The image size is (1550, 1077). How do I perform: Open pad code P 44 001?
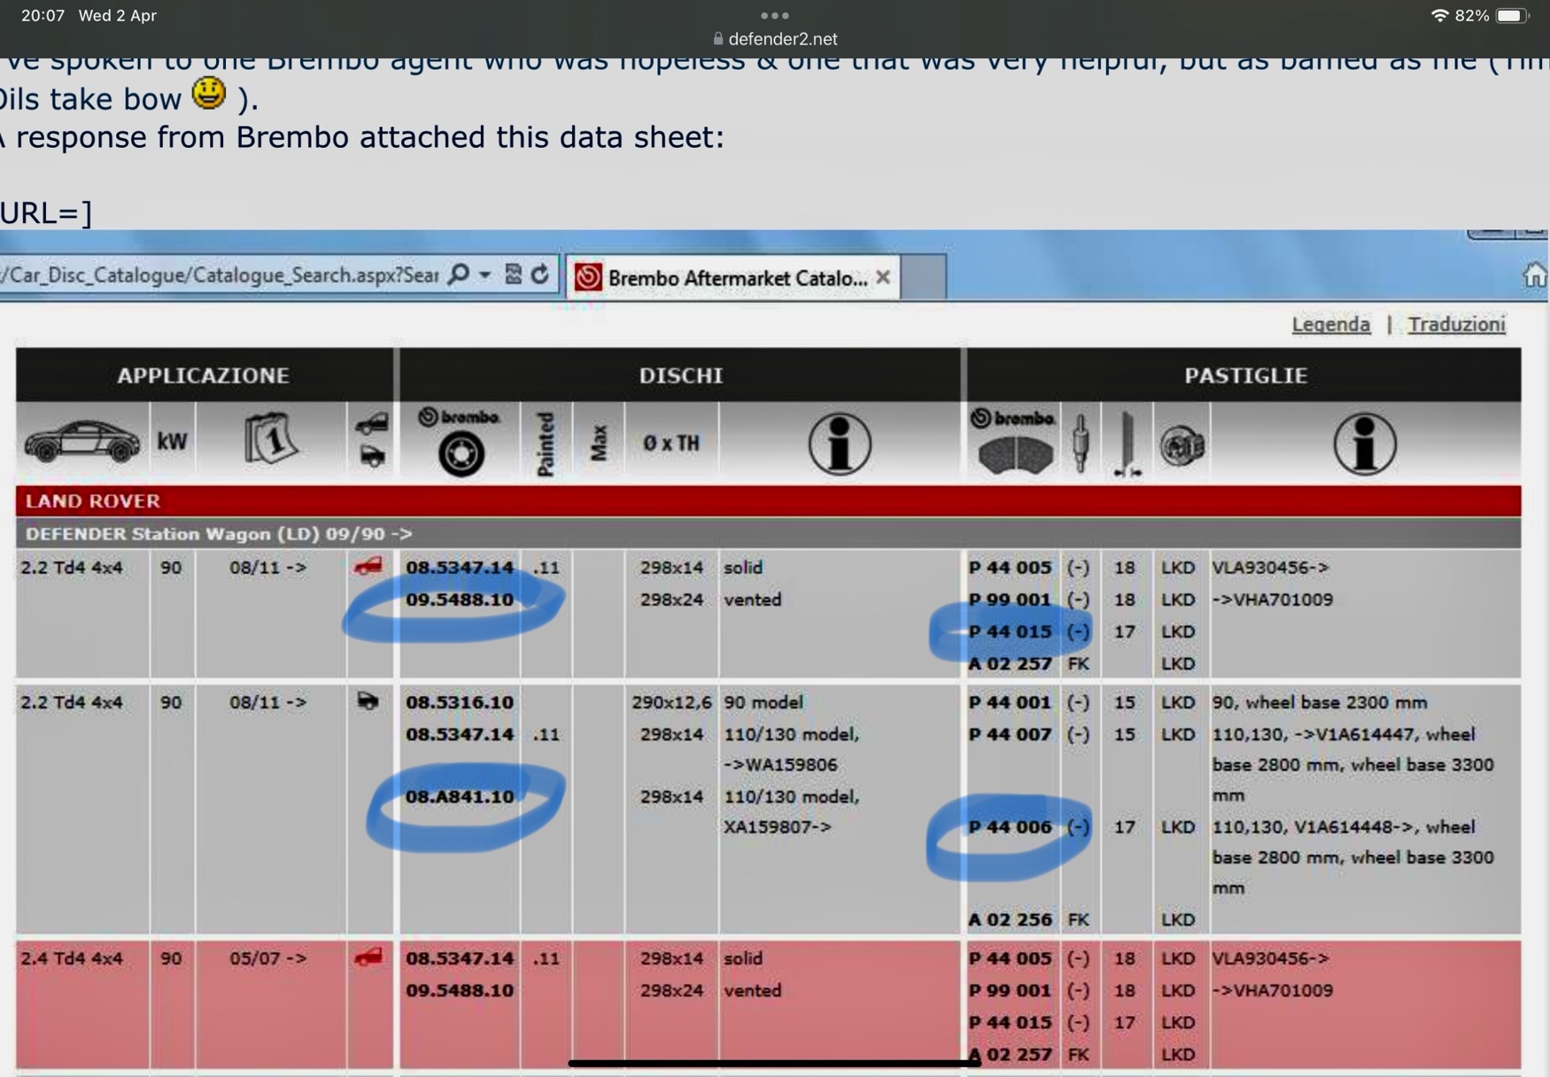click(1010, 702)
